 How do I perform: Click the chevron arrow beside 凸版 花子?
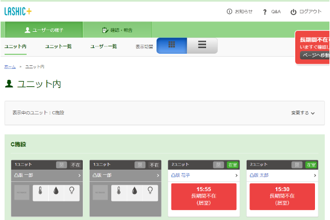coord(236,175)
